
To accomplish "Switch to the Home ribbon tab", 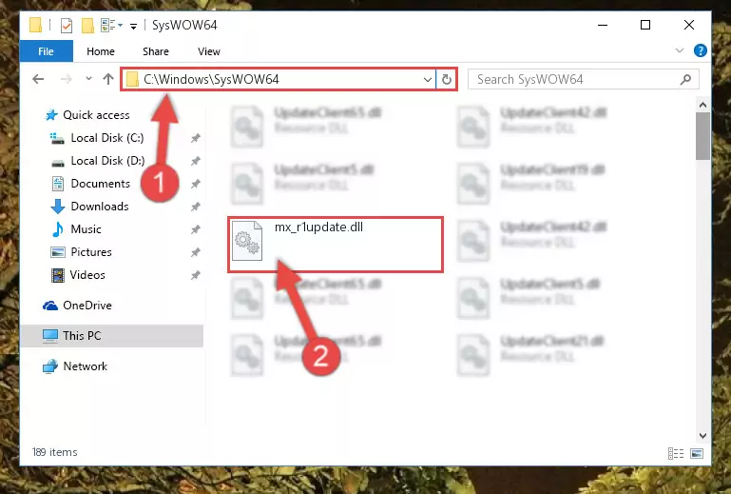I will coord(100,51).
